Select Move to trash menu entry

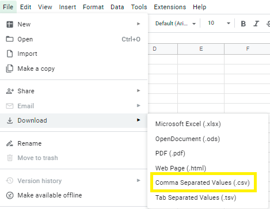tap(74, 158)
